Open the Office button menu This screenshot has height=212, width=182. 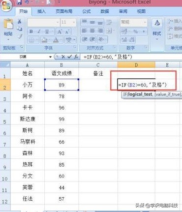pos(6,6)
